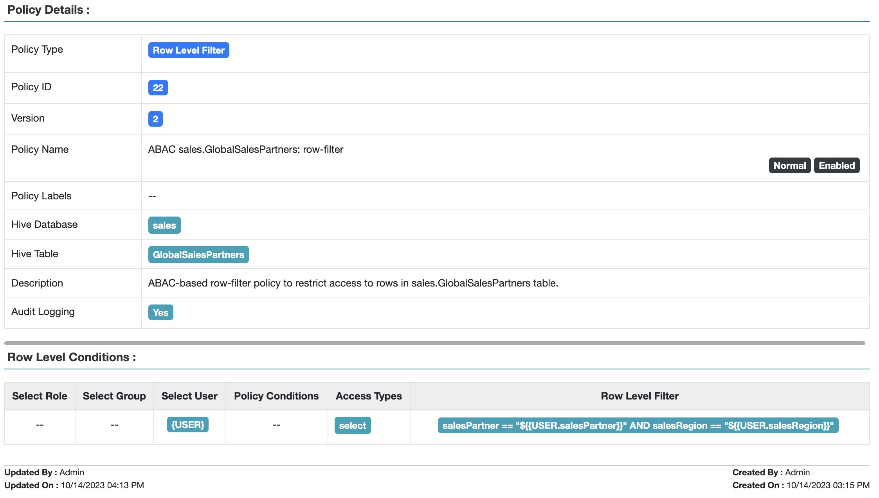Click the Policy ID 22 badge
The image size is (879, 498).
[158, 88]
